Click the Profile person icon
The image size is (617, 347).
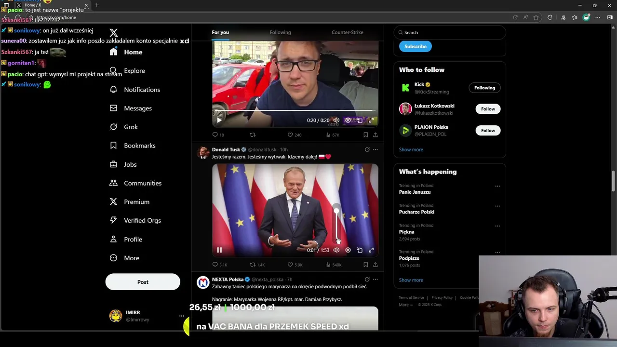tap(113, 239)
